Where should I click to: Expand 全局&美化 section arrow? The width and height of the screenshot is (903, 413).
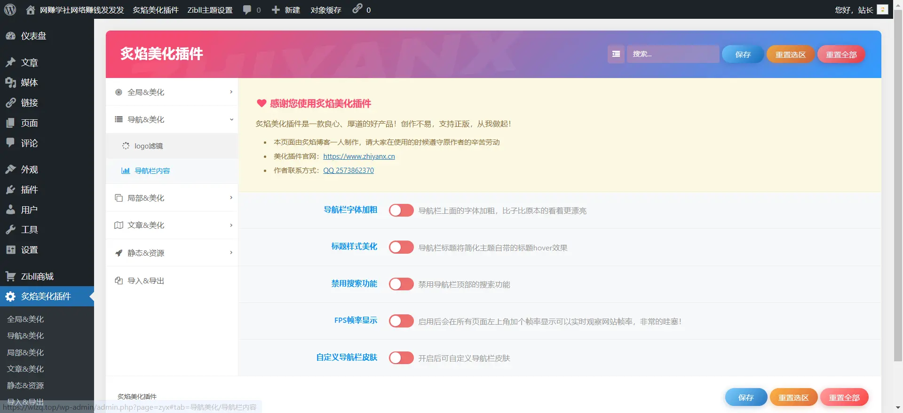[231, 92]
